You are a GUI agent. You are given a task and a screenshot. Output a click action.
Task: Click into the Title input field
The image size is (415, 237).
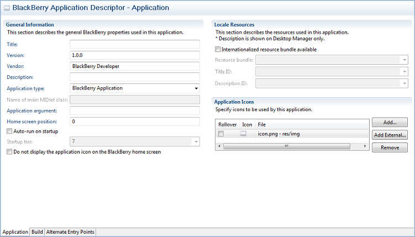[x=134, y=44]
